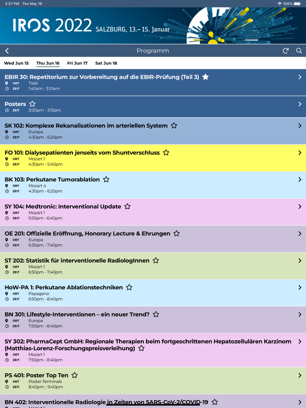The width and height of the screenshot is (306, 408).
Task: Refresh the Programm list
Action: click(x=286, y=51)
